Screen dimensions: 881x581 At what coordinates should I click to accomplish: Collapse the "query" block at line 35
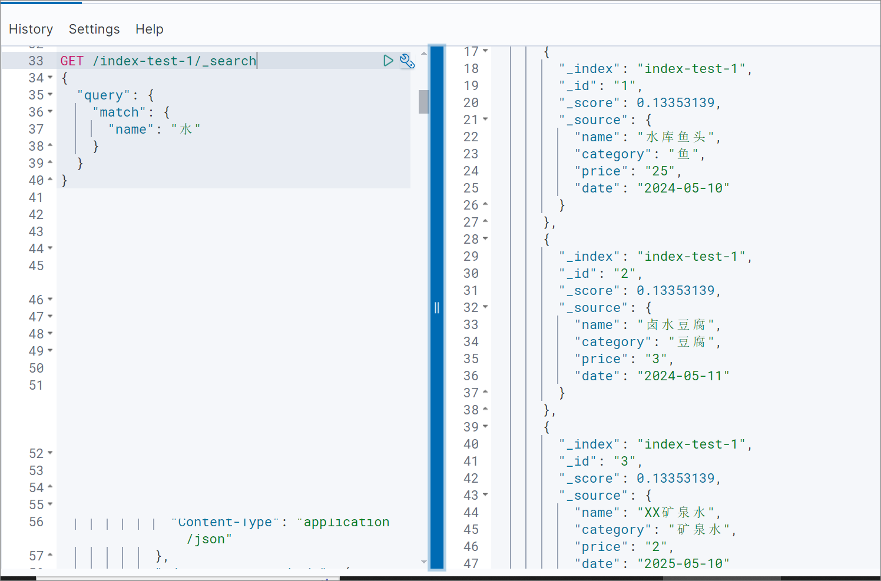50,95
